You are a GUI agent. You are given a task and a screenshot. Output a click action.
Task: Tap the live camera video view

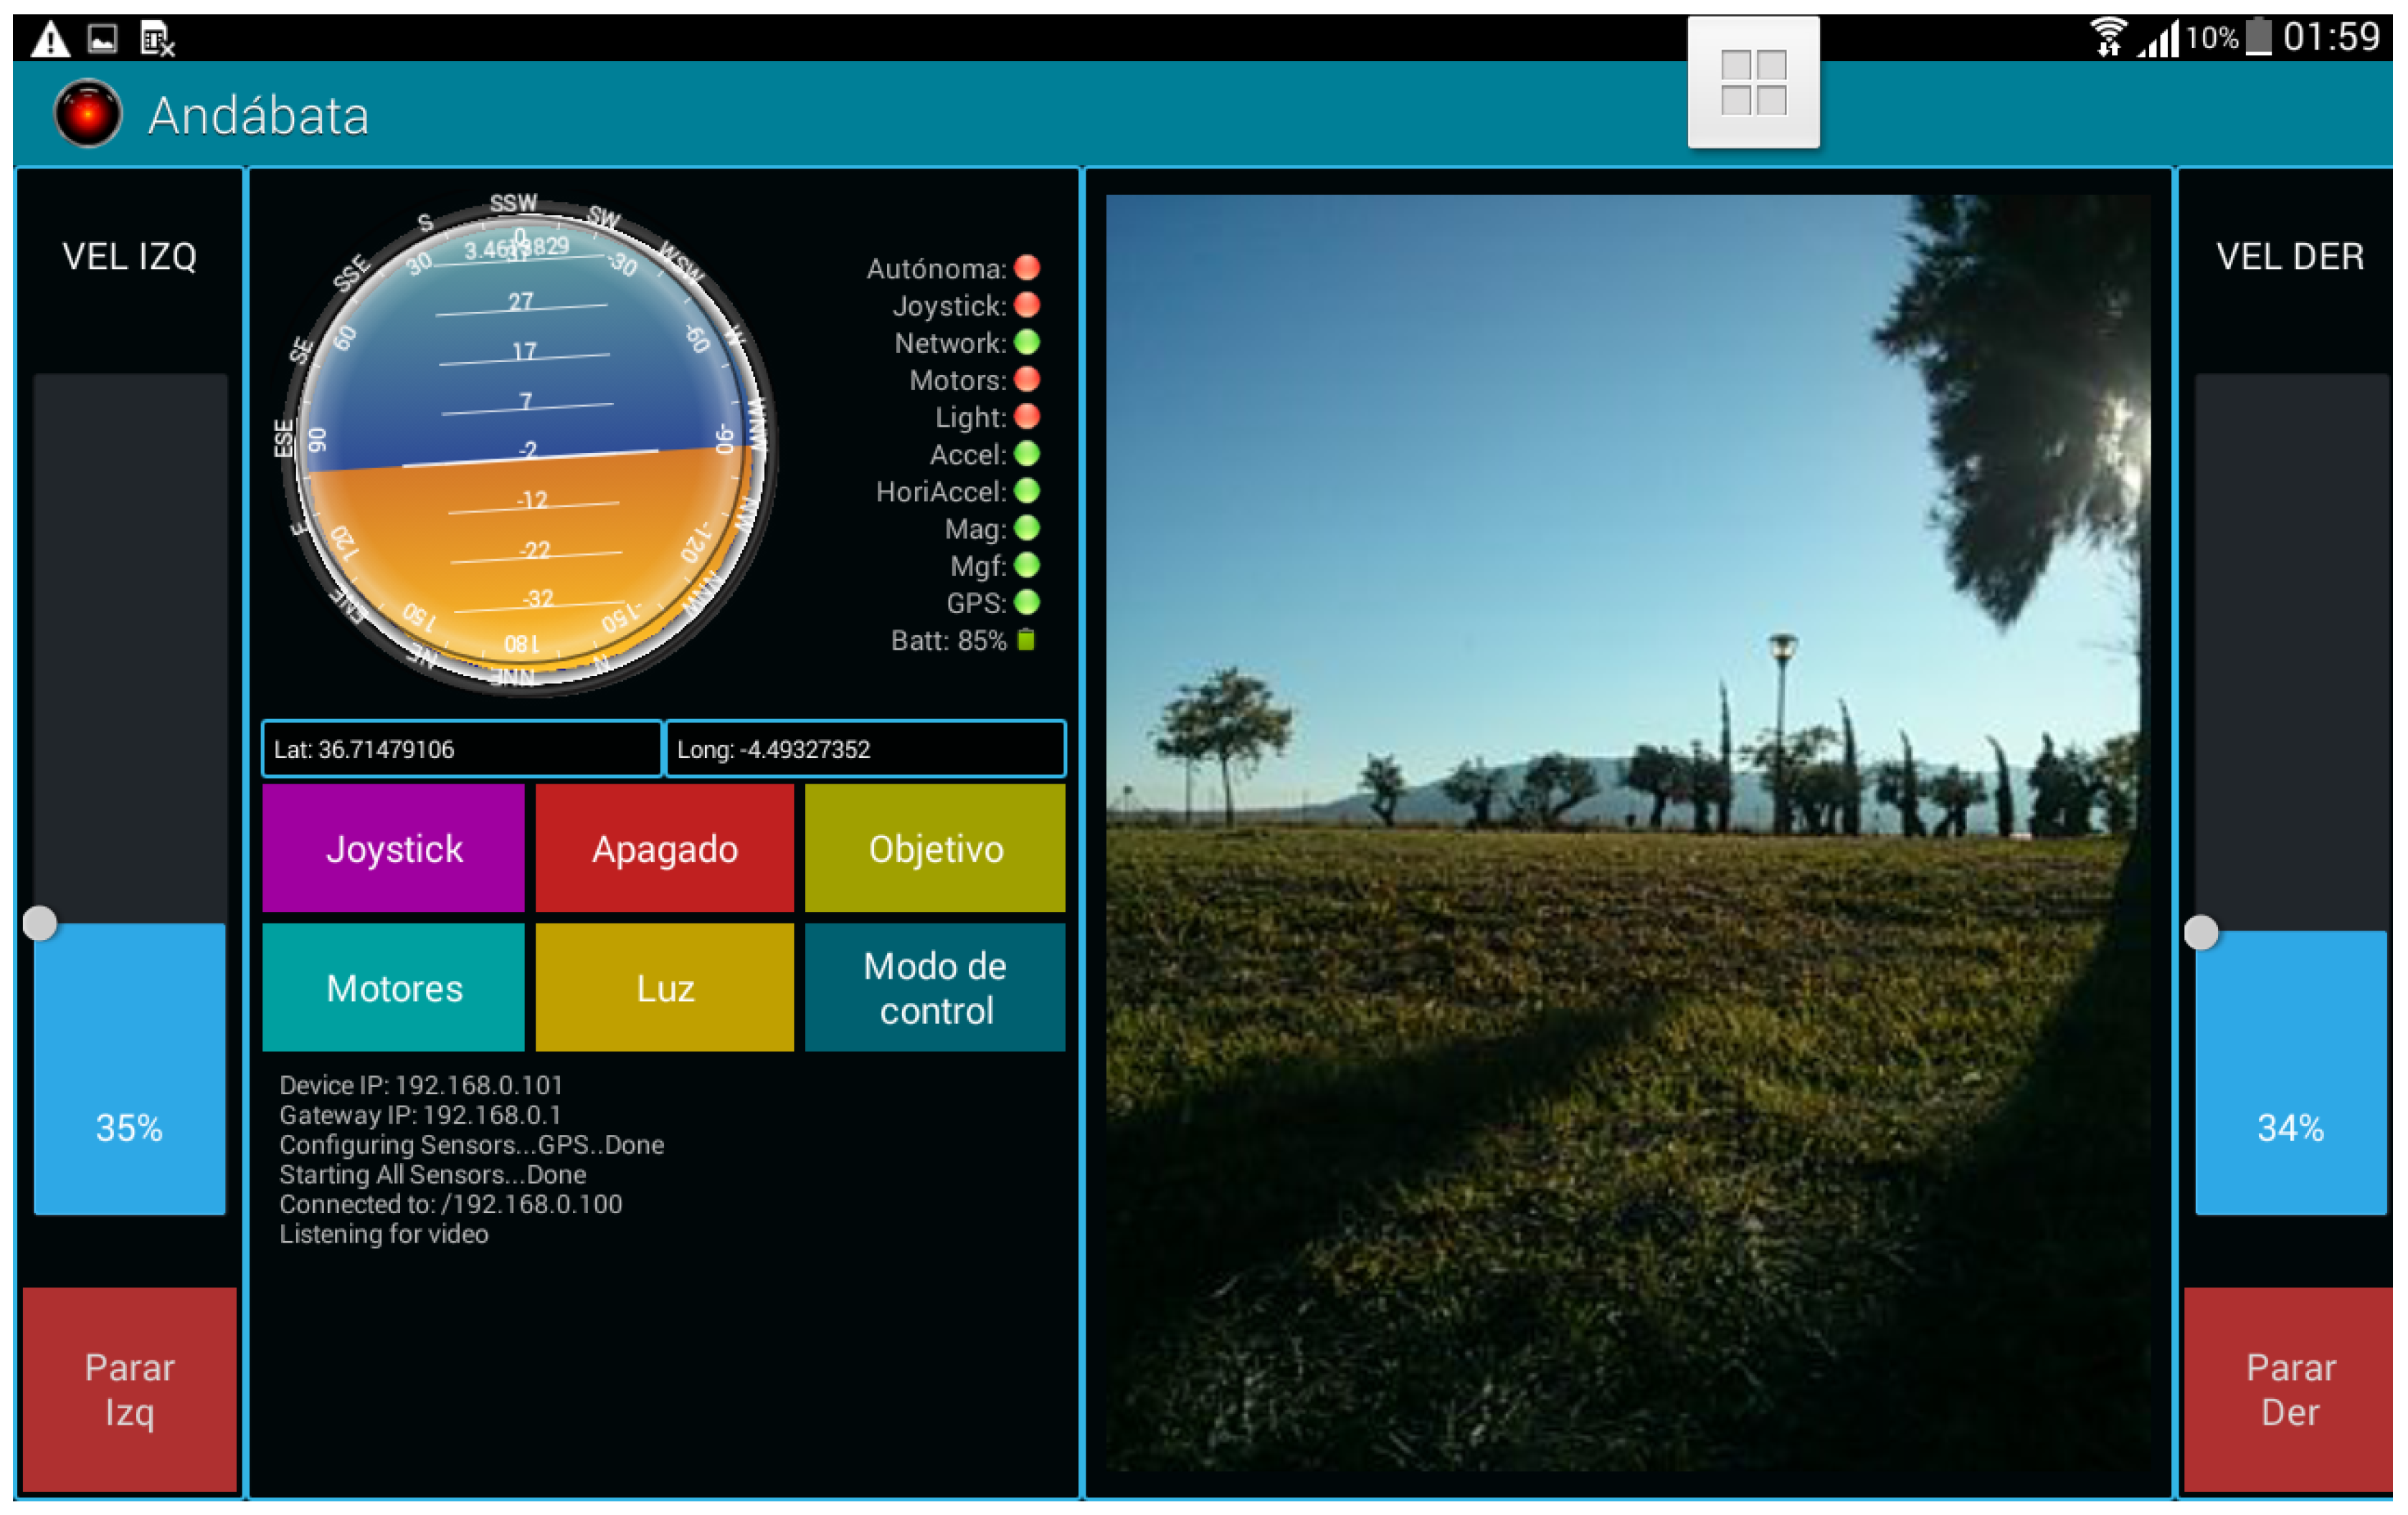pyautogui.click(x=1627, y=832)
